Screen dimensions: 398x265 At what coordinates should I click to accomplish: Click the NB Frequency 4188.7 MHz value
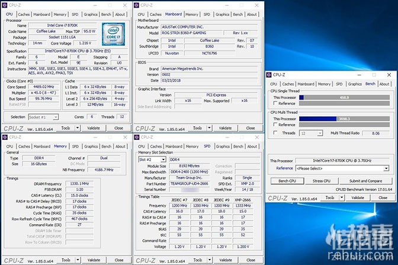tap(104, 170)
